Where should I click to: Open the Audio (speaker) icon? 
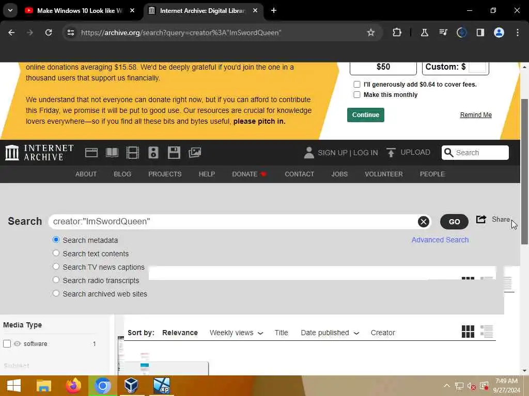coord(153,153)
